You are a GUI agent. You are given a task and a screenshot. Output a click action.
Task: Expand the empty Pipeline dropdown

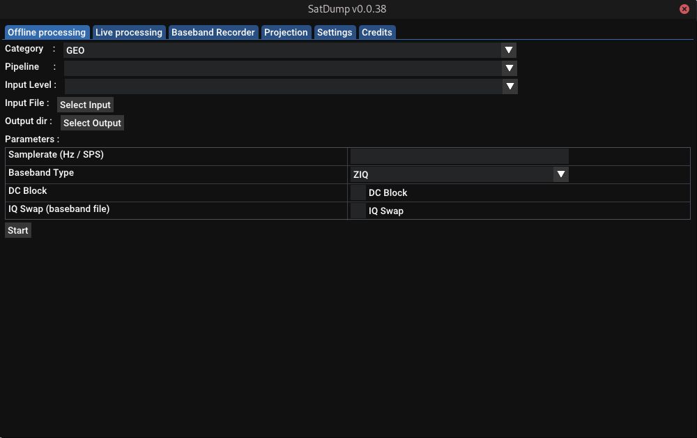click(286, 68)
